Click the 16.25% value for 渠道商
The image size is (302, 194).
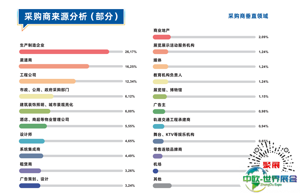coord(131,67)
